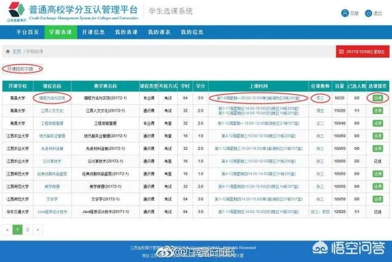Select page 1 in pagination

(18, 229)
